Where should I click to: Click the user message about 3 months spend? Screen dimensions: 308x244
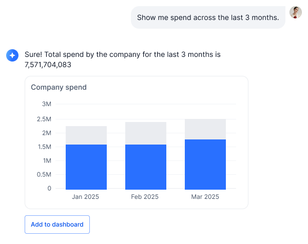click(x=208, y=17)
